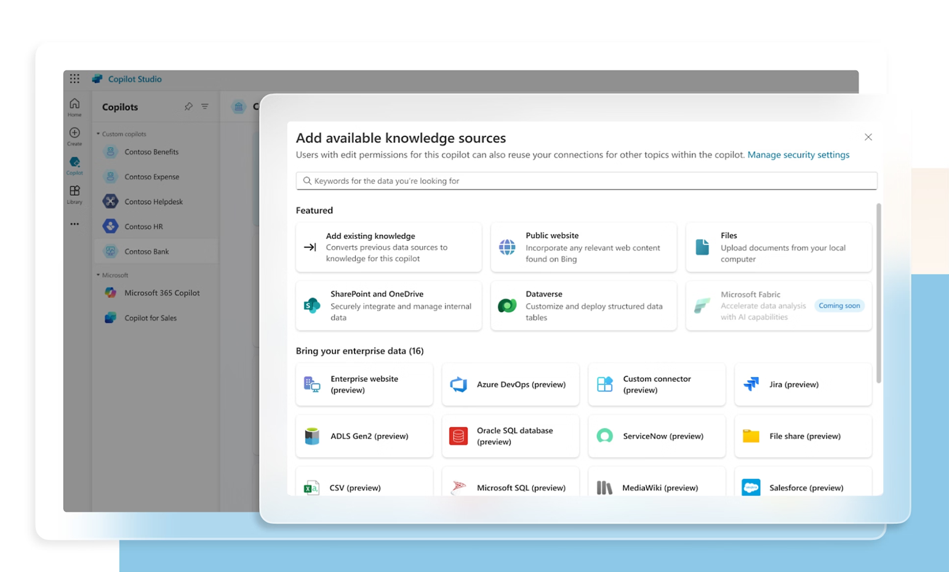The width and height of the screenshot is (949, 572).
Task: Choose SharePoint and OneDrive source
Action: [x=389, y=306]
